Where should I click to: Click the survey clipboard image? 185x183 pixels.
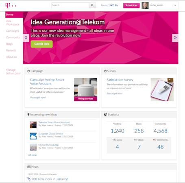(162, 89)
